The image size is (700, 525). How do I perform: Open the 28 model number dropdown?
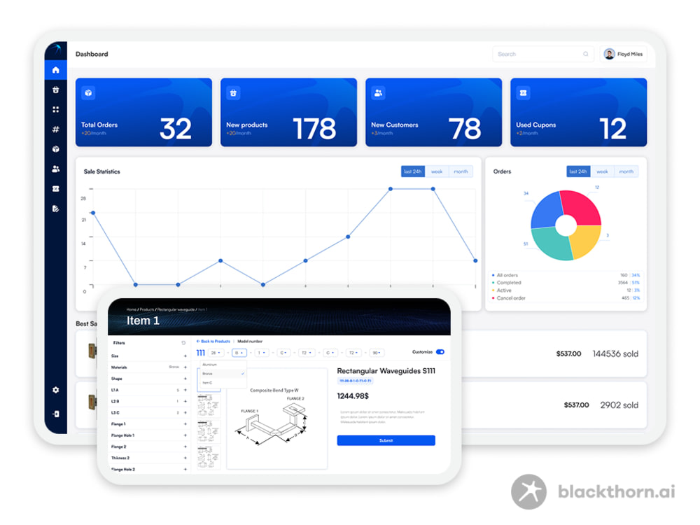point(216,353)
